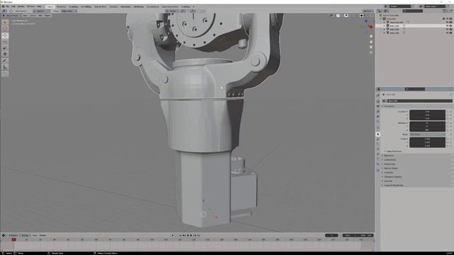Viewport: 454px width, 255px height.
Task: Open View Layer properties tab
Action: click(378, 112)
